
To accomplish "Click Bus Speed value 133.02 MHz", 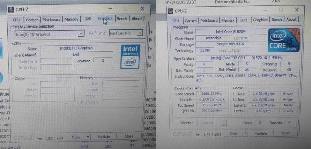I will tap(212, 105).
